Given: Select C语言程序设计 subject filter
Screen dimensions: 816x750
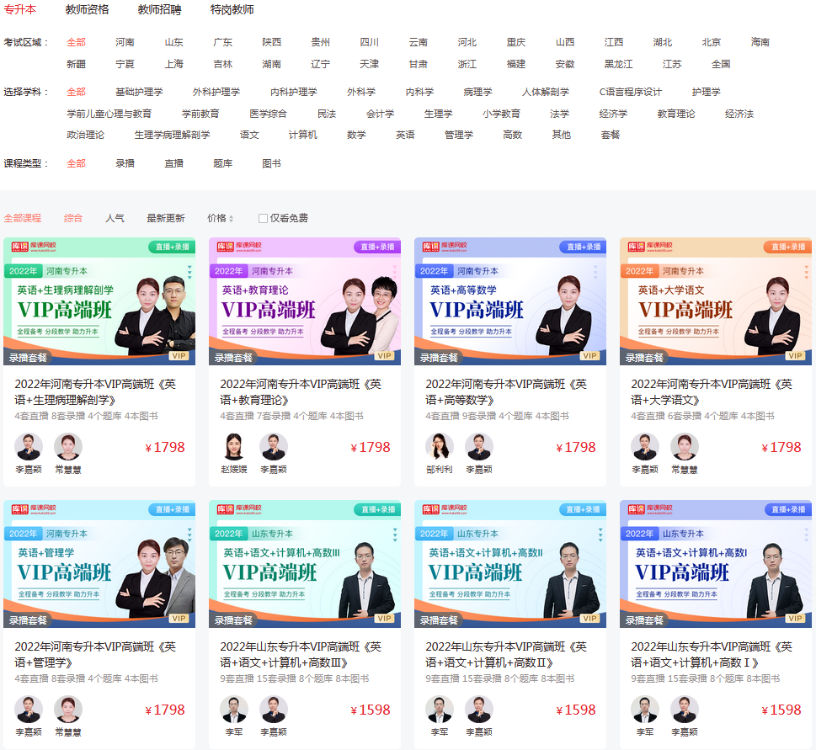Looking at the screenshot, I should 630,92.
